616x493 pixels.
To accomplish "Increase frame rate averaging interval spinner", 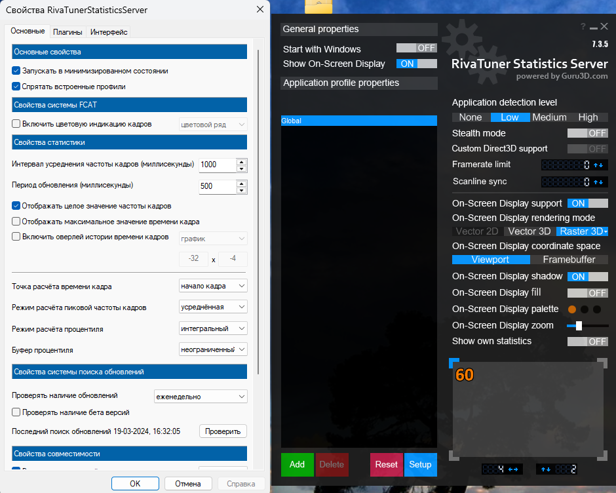I will [x=242, y=162].
